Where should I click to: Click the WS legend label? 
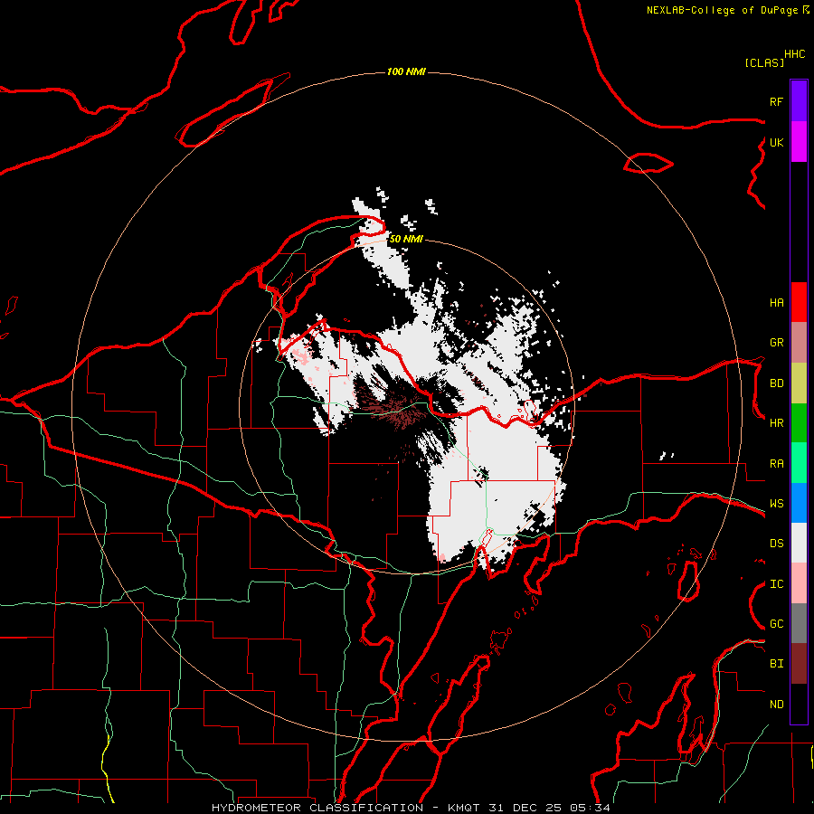[776, 503]
